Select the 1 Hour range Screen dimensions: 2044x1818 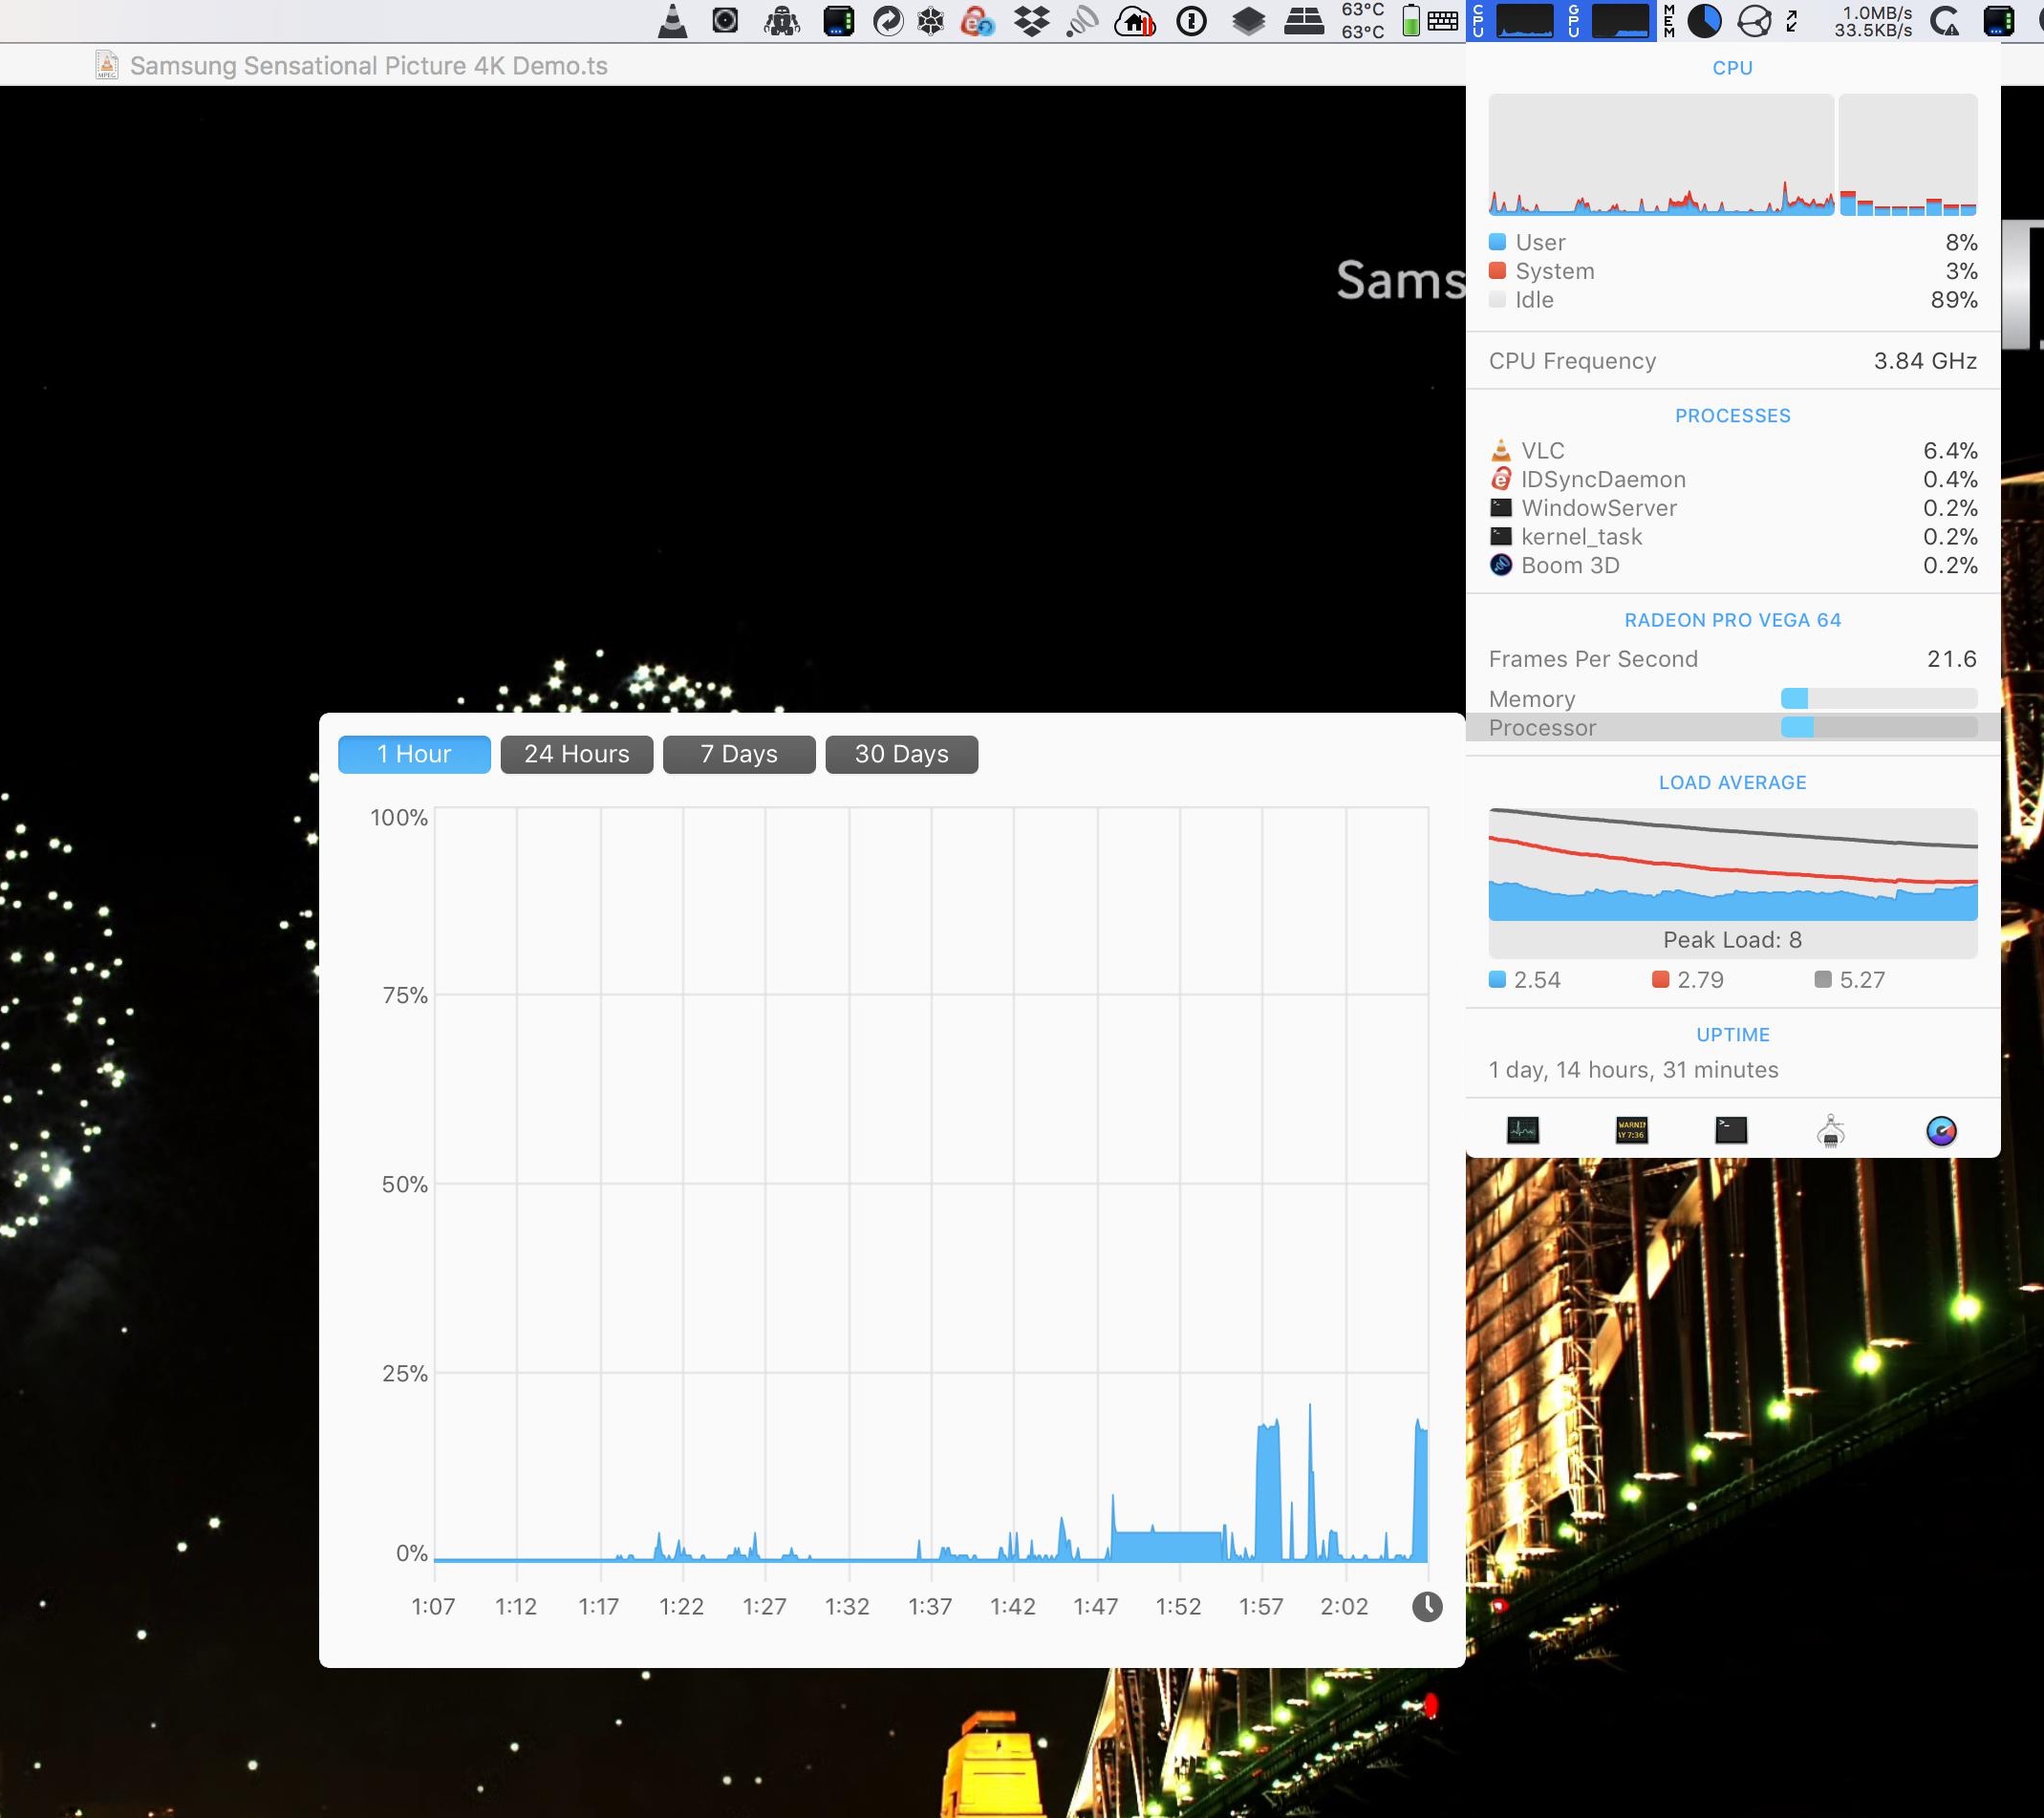point(414,754)
